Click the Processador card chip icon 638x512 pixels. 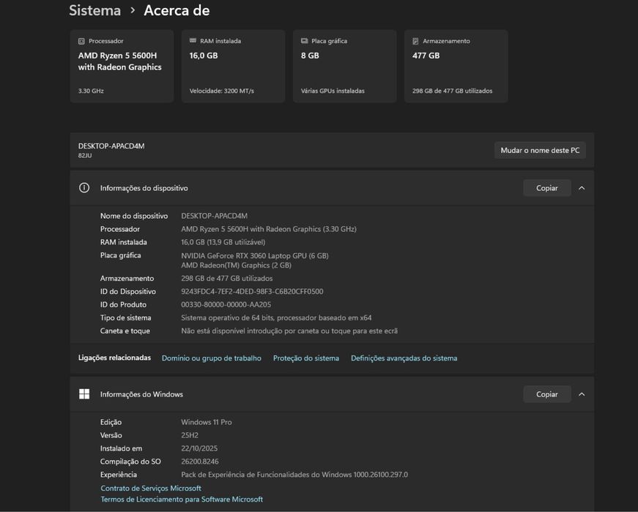click(x=81, y=41)
